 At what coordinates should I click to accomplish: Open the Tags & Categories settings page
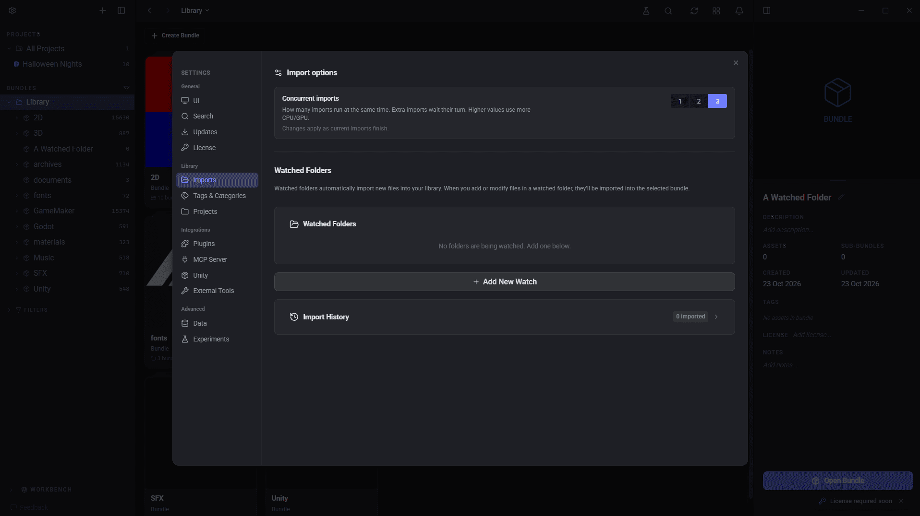click(x=217, y=196)
